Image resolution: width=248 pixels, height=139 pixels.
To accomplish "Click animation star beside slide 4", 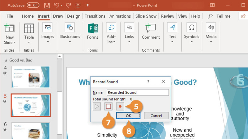I will pyautogui.click(x=5, y=73).
